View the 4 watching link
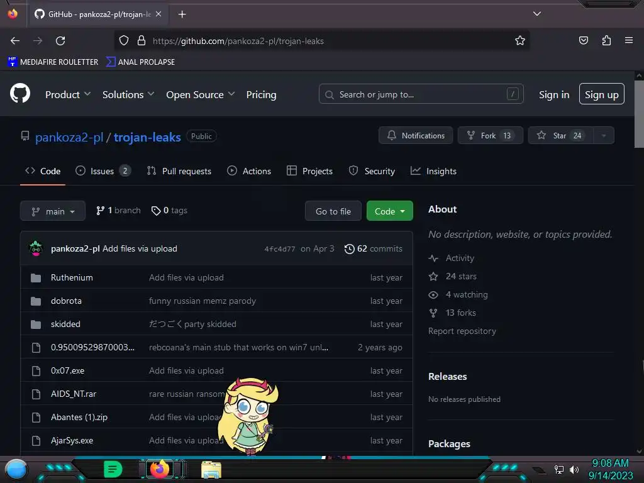 (458, 294)
